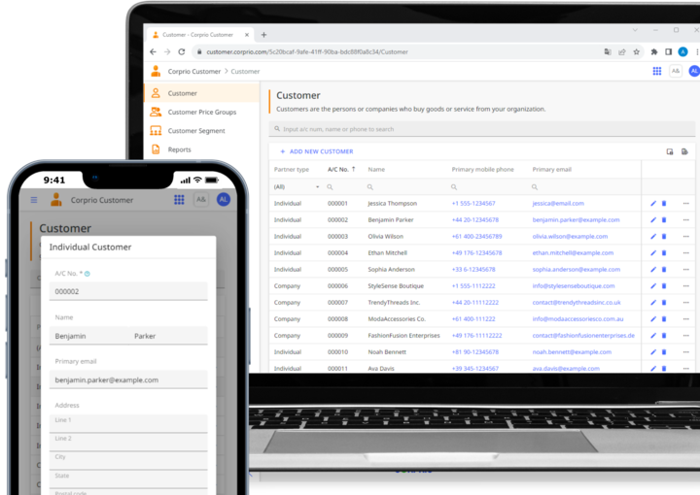Select Customer in the sidebar menu

[202, 93]
